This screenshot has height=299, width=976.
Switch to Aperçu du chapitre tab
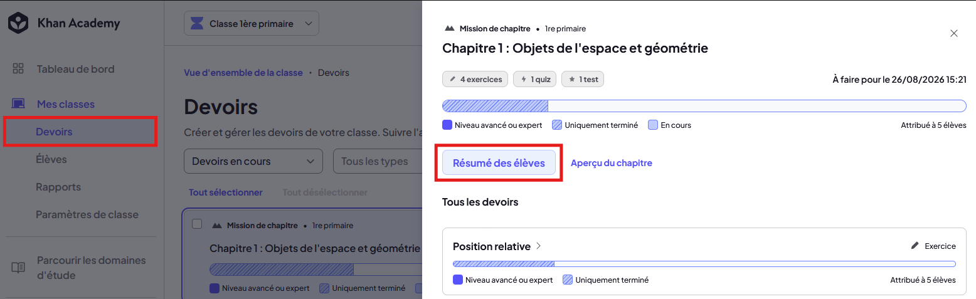pos(612,163)
